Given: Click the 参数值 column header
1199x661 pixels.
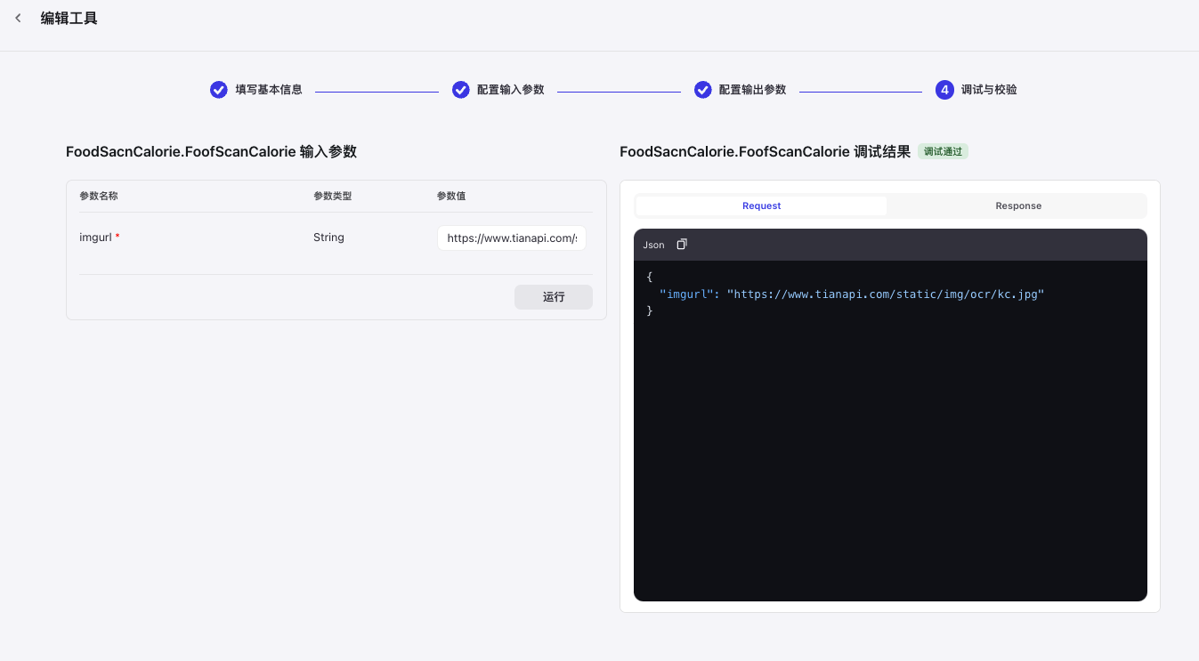Looking at the screenshot, I should pyautogui.click(x=451, y=196).
